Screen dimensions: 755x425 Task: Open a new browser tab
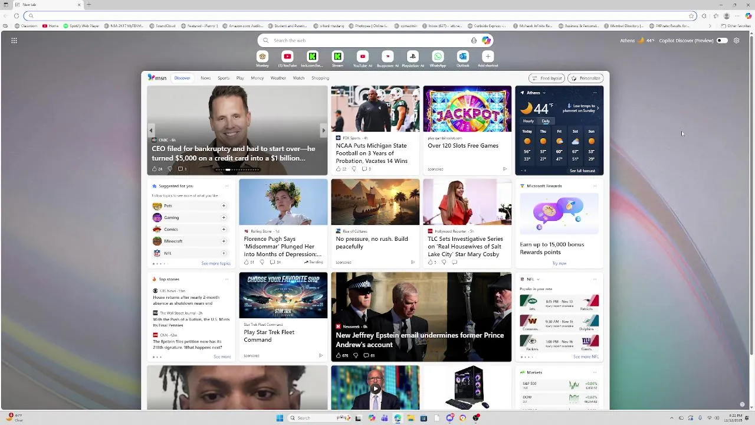[88, 5]
